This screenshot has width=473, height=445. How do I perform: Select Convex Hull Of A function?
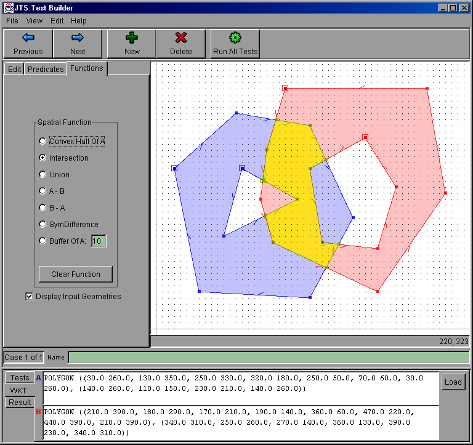(42, 141)
